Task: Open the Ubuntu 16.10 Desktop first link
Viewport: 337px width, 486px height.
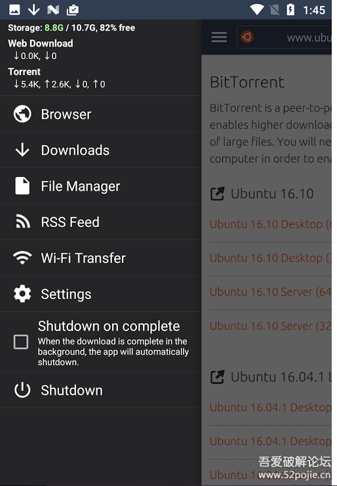Action: point(270,224)
